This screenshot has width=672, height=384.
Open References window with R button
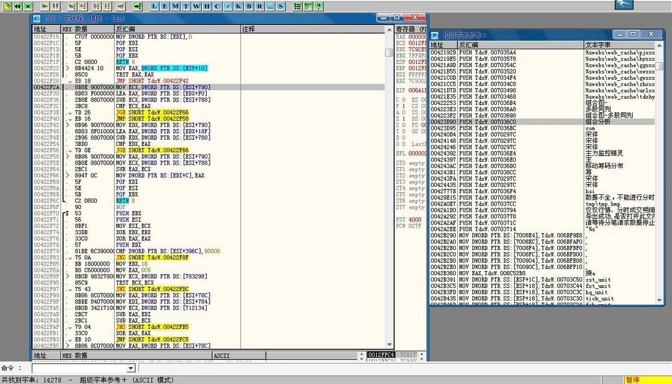click(258, 6)
